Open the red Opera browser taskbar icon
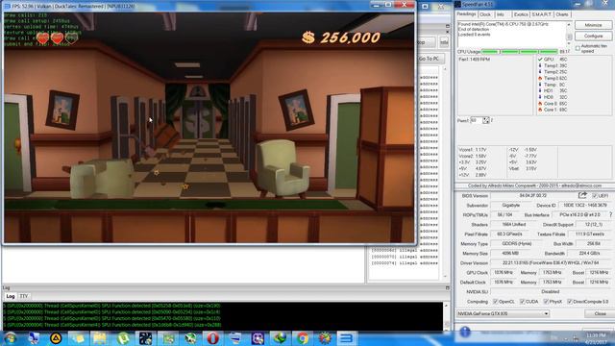This screenshot has height=346, width=615. [x=212, y=338]
